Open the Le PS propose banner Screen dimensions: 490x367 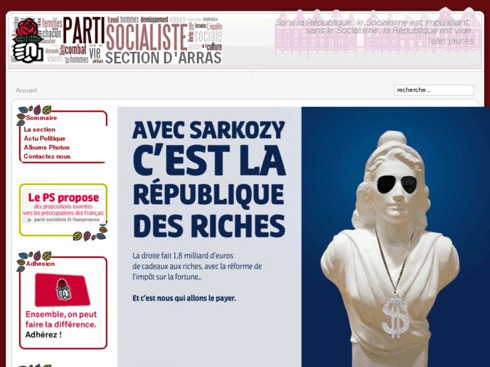[63, 206]
